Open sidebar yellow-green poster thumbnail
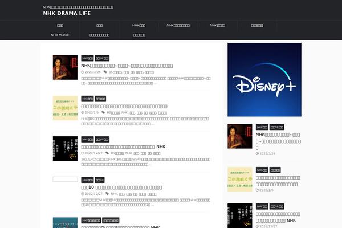Viewport: 342px width, 228px height. click(x=240, y=180)
